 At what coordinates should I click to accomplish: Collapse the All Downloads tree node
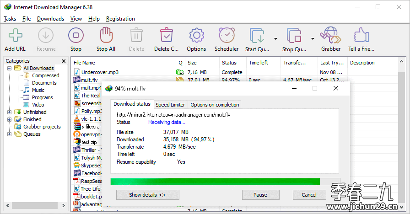pos(10,68)
